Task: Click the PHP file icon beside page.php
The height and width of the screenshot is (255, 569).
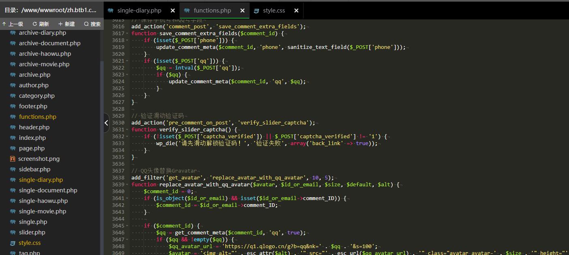Action: 13,148
